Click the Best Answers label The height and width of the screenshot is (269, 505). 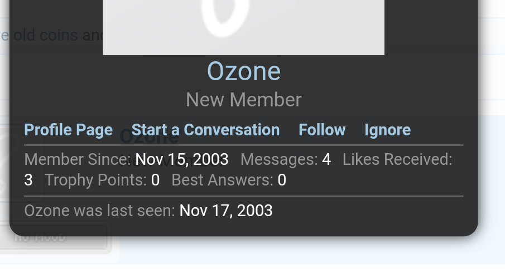click(x=223, y=180)
